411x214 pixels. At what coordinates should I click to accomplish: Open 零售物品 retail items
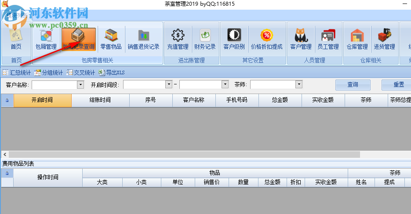click(x=111, y=39)
